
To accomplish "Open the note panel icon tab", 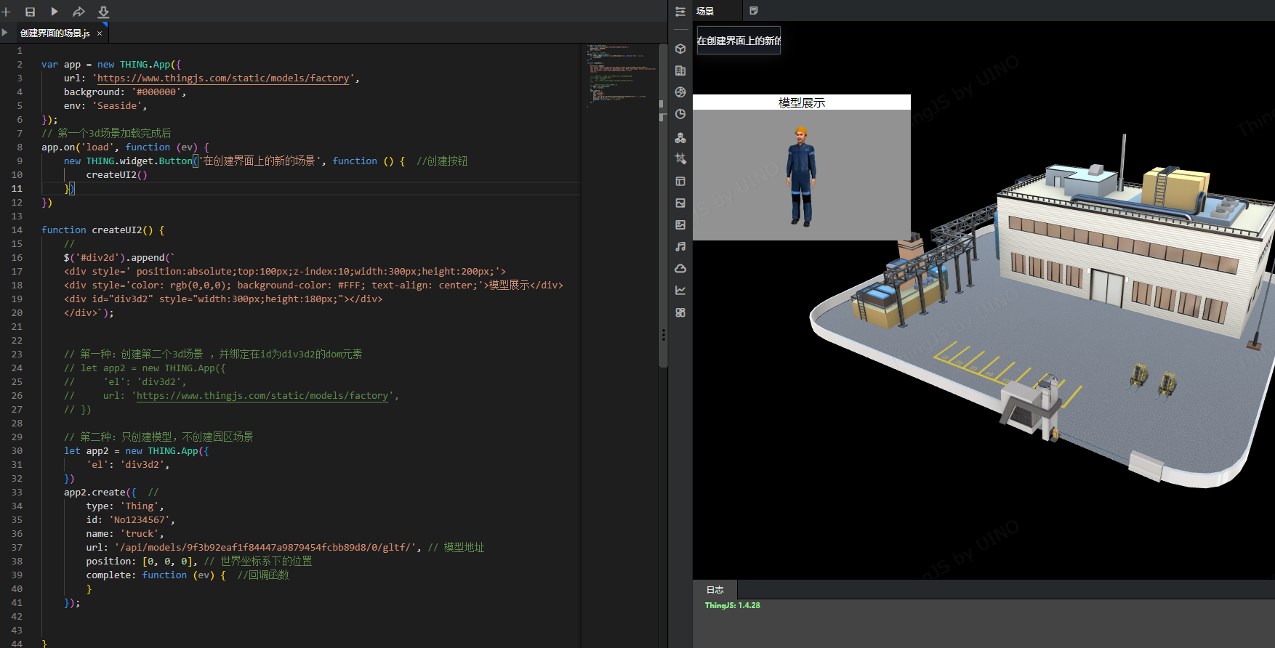I will pos(754,11).
